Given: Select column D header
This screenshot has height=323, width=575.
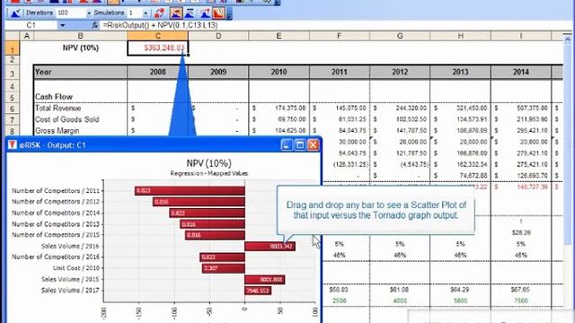Looking at the screenshot, I should [x=218, y=36].
